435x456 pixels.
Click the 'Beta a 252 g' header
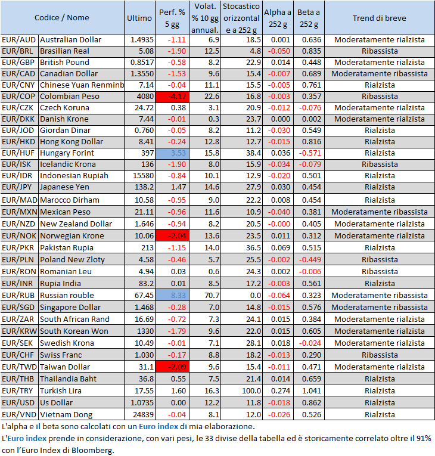tap(309, 18)
